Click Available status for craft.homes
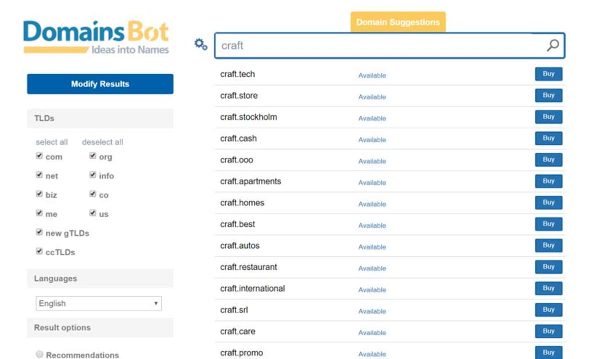 tap(372, 204)
